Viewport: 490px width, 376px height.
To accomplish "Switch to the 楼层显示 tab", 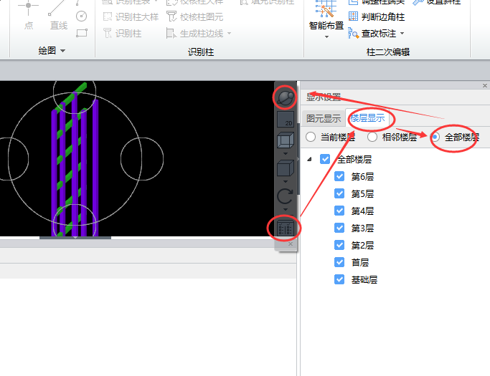I will coord(367,117).
